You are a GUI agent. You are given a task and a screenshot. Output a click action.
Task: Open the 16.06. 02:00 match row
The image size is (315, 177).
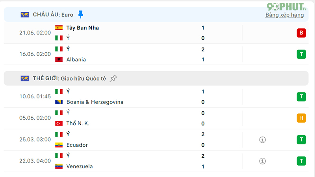pos(156,54)
